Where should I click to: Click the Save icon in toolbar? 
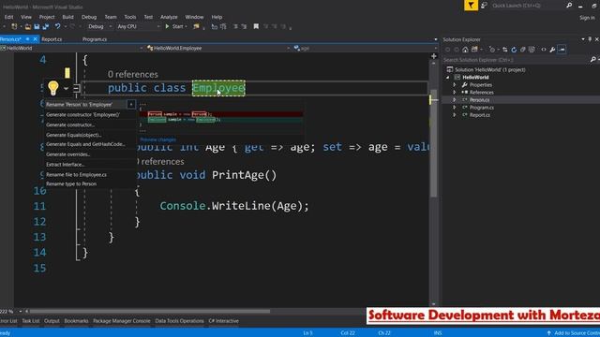pos(37,27)
